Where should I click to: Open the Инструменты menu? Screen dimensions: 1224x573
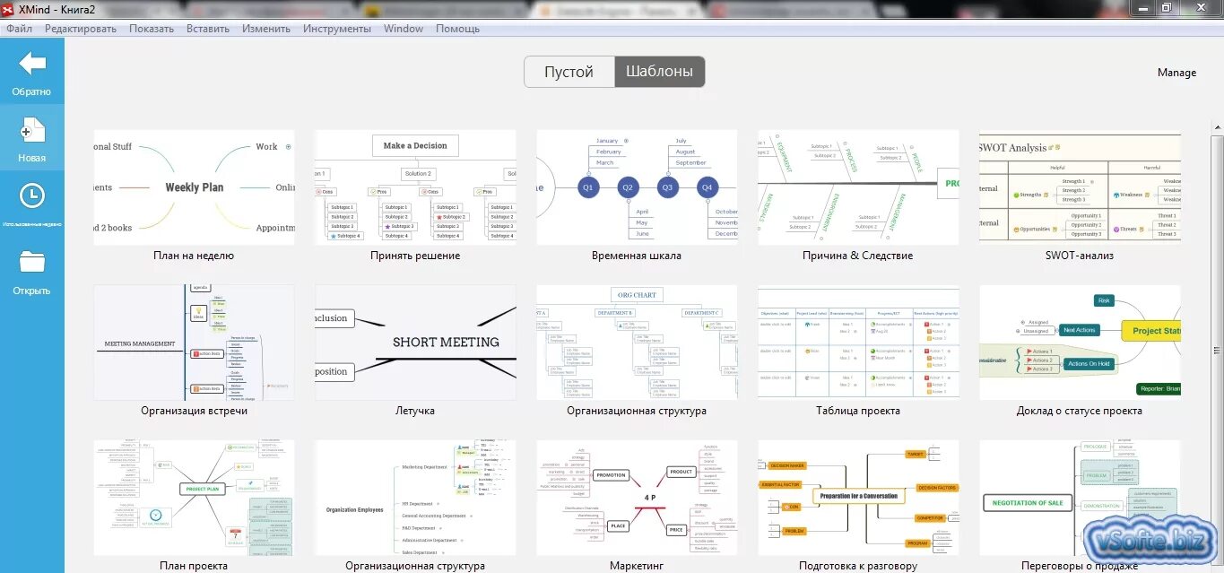[337, 29]
